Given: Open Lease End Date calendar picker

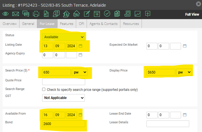Looking at the screenshot, I should click(x=185, y=115).
